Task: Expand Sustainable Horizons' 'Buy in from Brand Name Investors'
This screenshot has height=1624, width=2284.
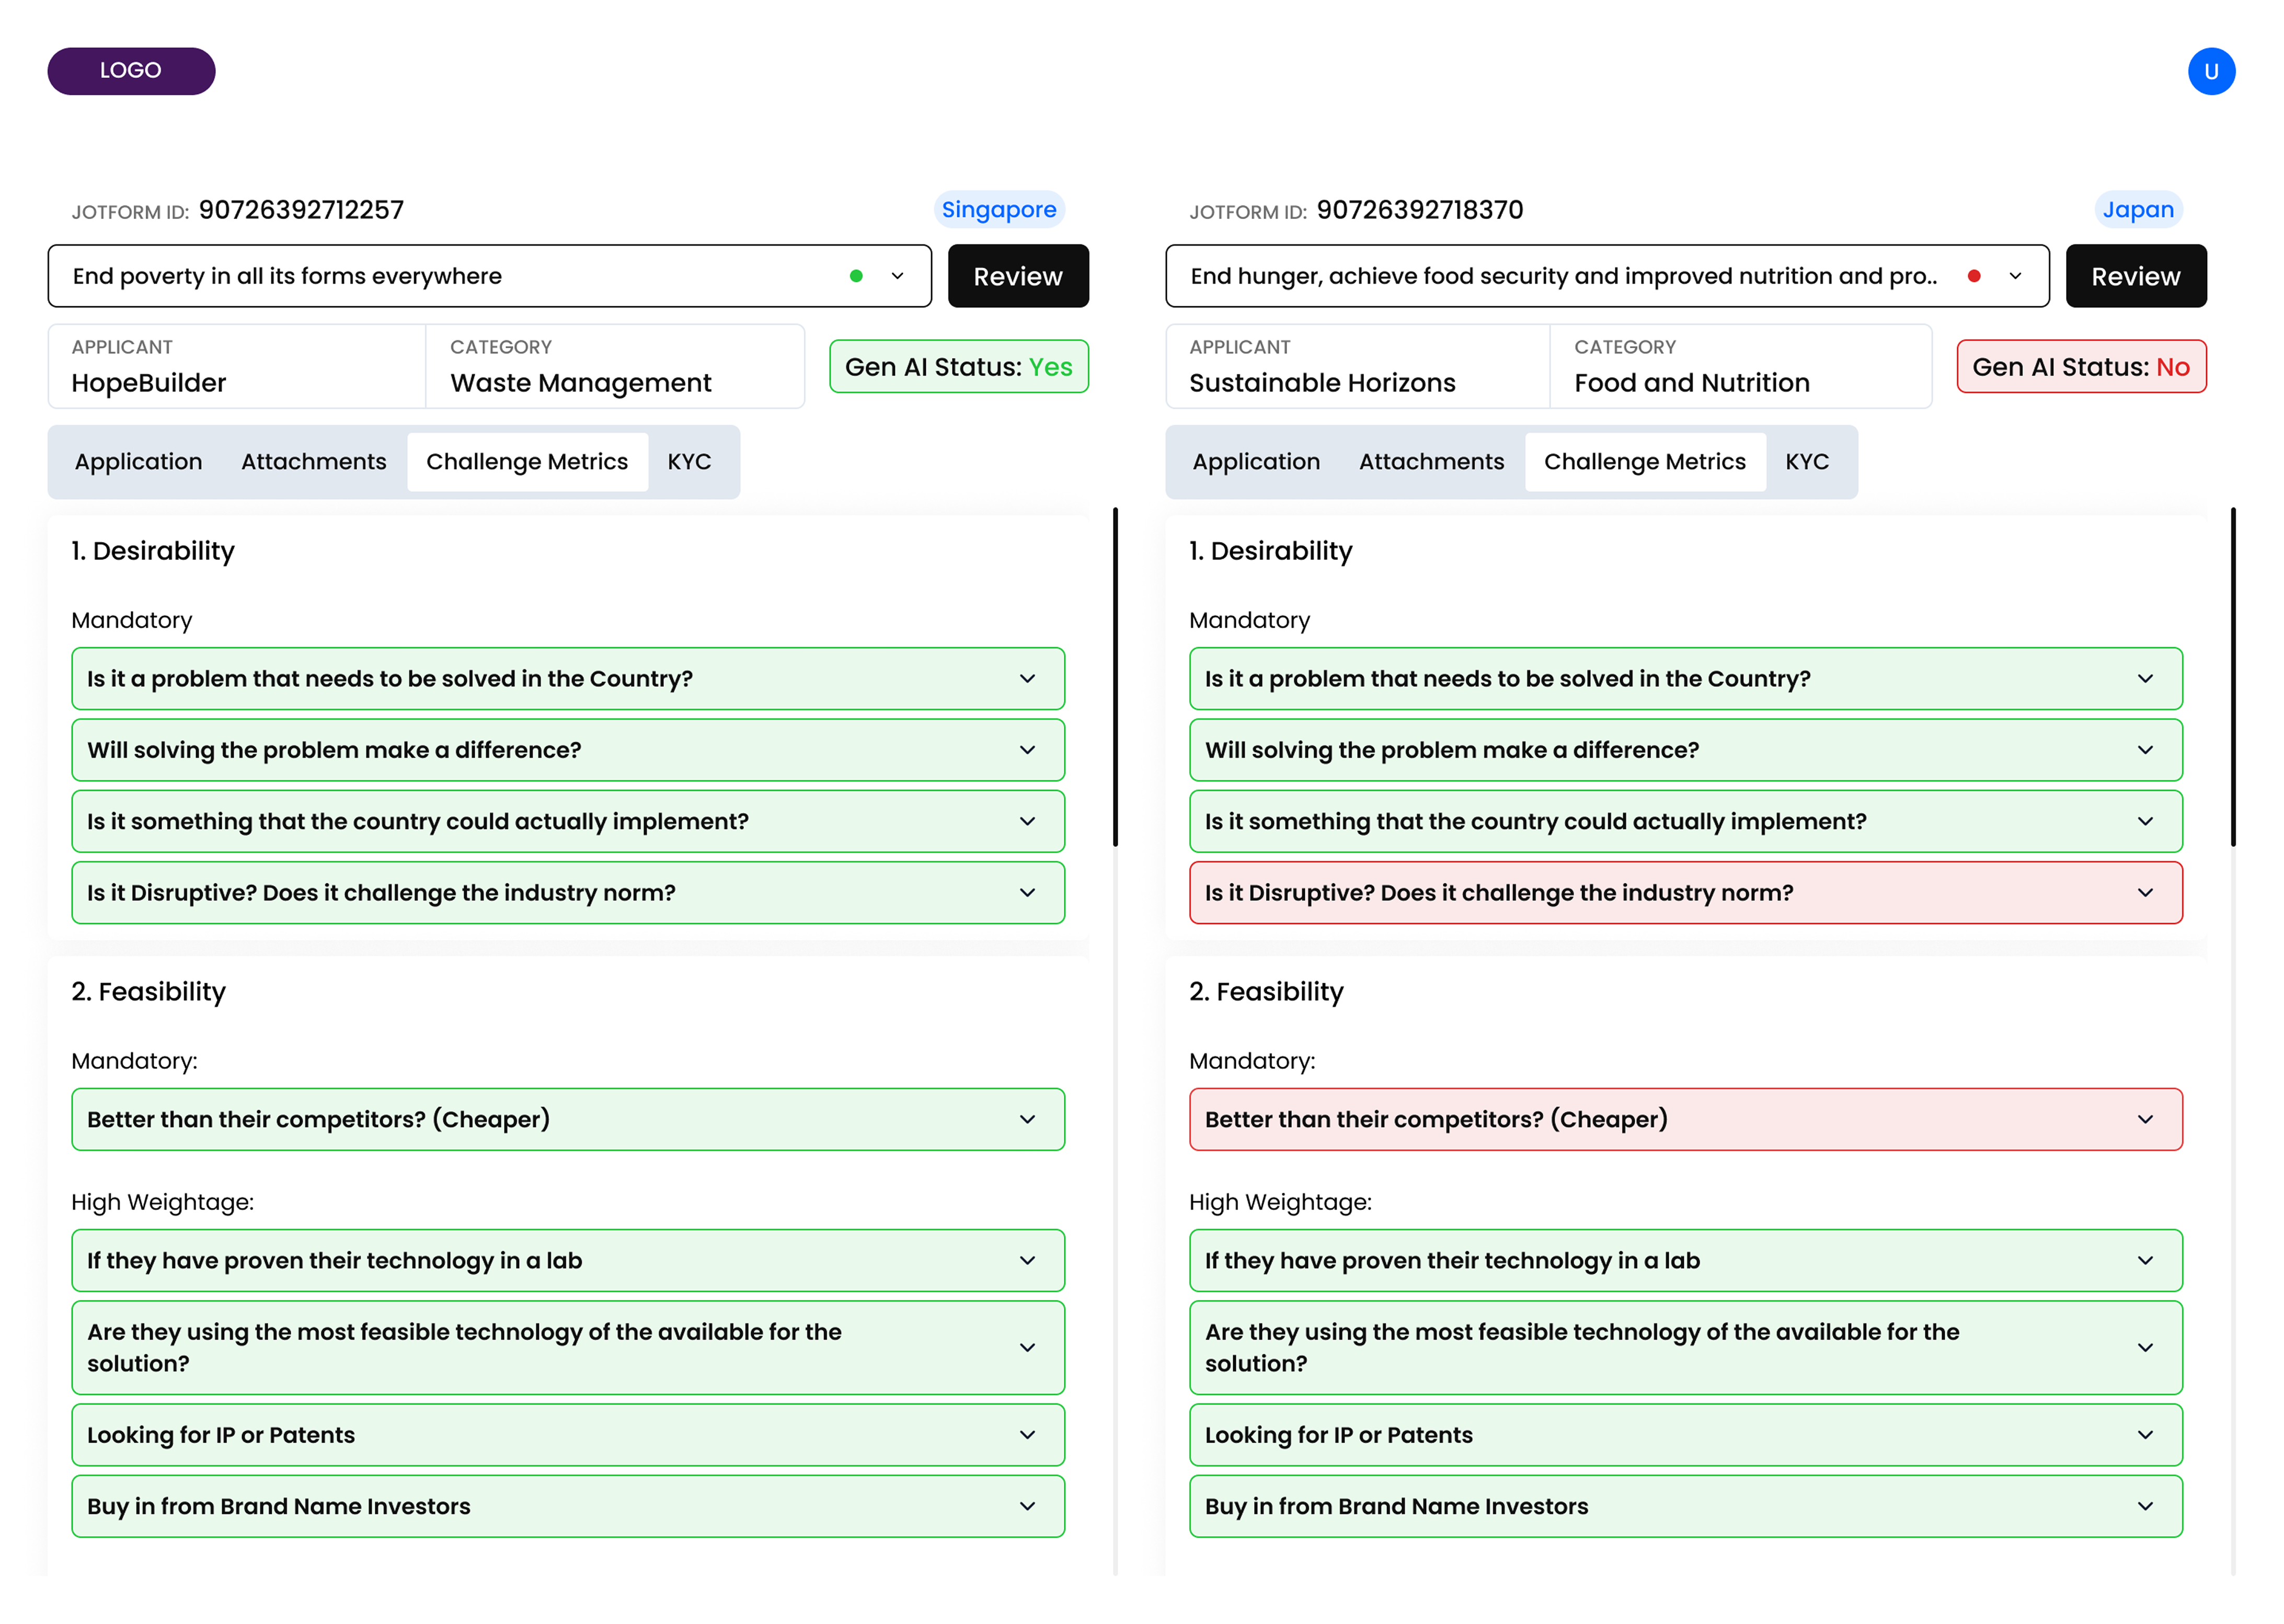Action: (1686, 1507)
